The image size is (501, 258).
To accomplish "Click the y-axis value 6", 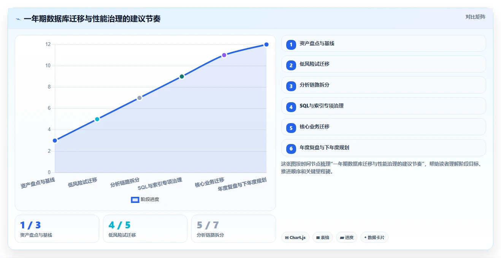I will [49, 108].
